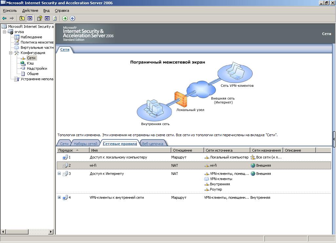
Task: Collapse rule 3 Доступ к Интернету
Action: 59,174
